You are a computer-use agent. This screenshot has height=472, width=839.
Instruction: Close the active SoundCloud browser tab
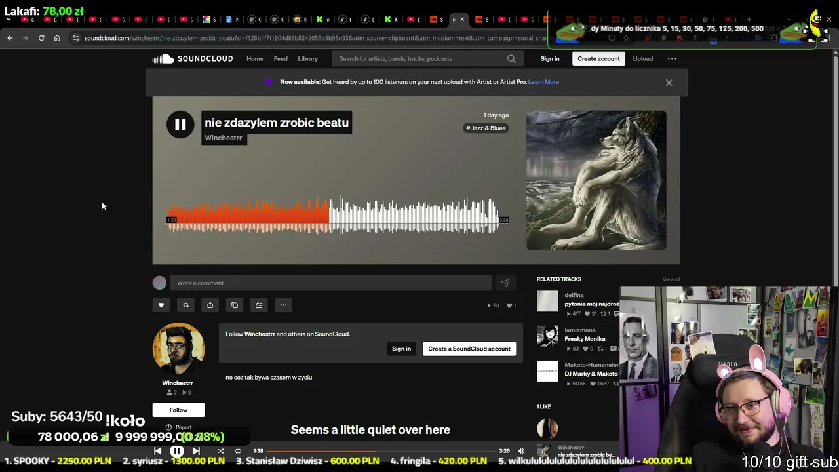(x=462, y=20)
